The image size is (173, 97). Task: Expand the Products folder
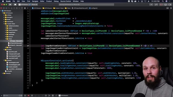coord(2,73)
